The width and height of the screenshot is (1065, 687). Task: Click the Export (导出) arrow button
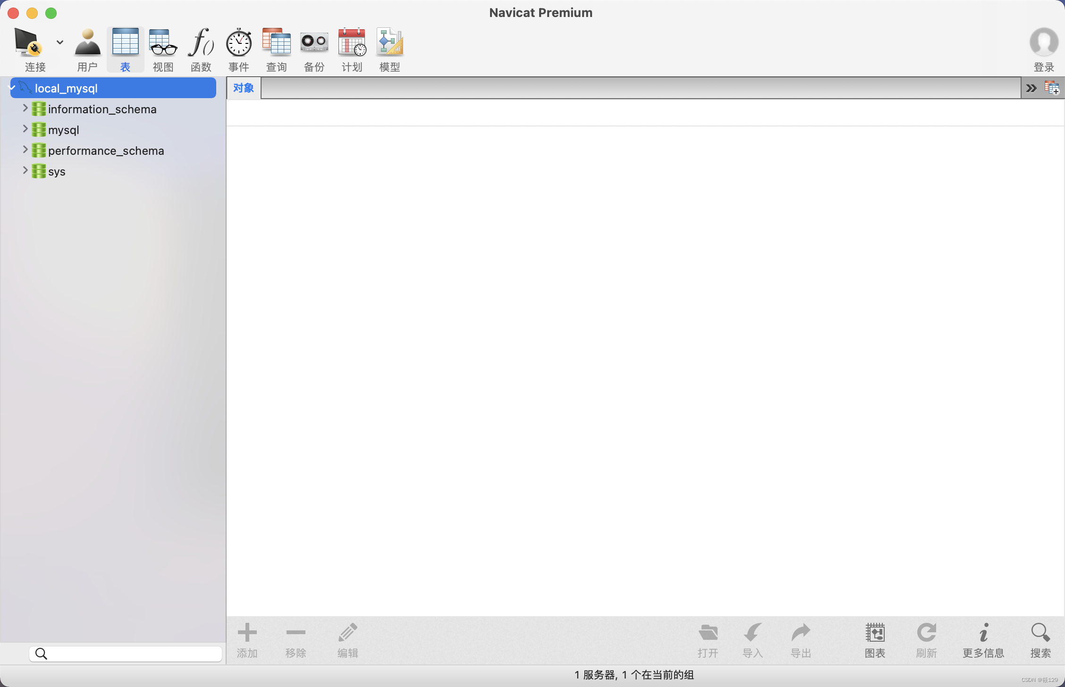(801, 640)
